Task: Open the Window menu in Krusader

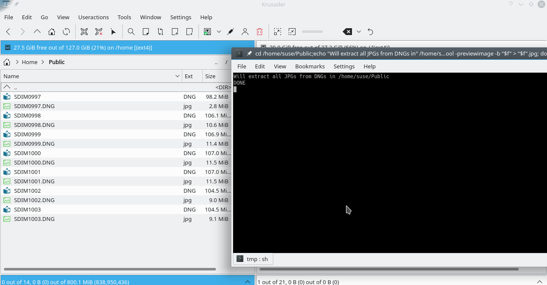Action: coord(151,17)
